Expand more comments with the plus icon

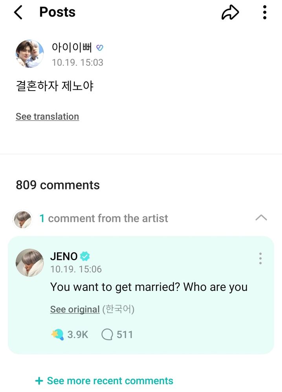click(39, 381)
